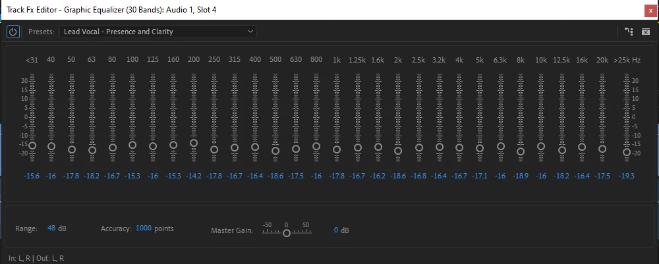Click the 630 Hz band slider knob
Viewport: 659px width, 264px height.
(x=296, y=149)
